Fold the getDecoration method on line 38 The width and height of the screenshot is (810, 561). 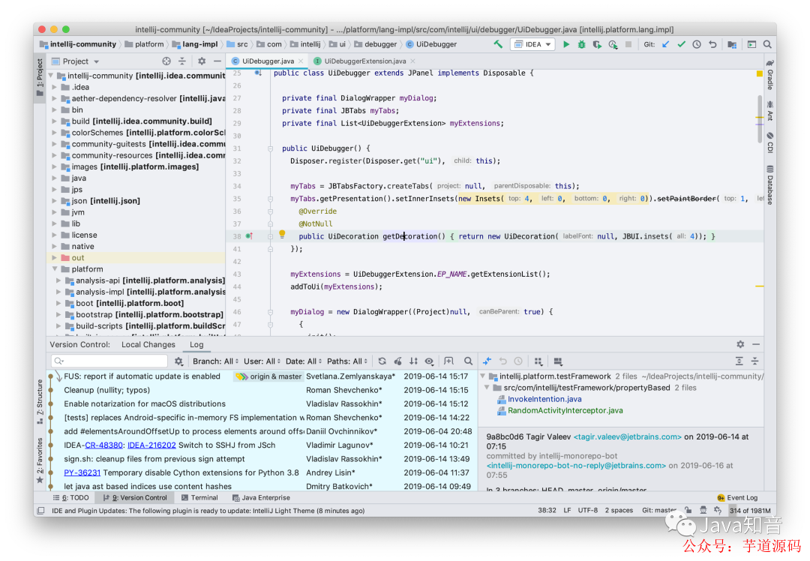click(270, 236)
